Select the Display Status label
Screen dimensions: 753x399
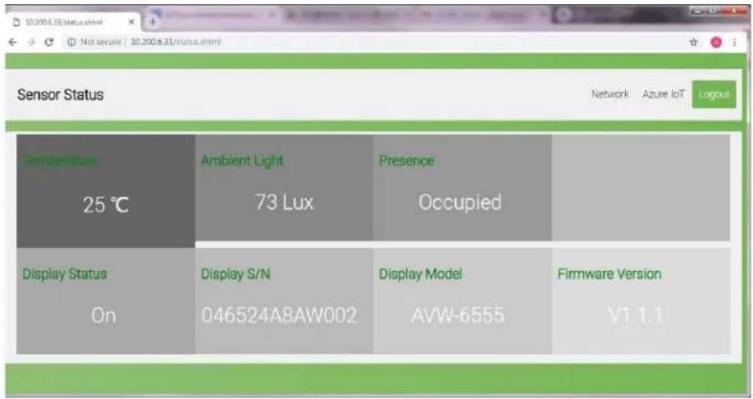(x=65, y=274)
